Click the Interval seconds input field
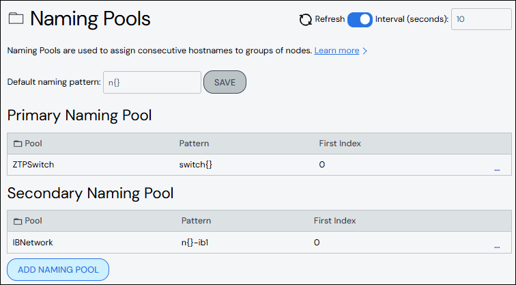Image resolution: width=516 pixels, height=285 pixels. (x=481, y=19)
